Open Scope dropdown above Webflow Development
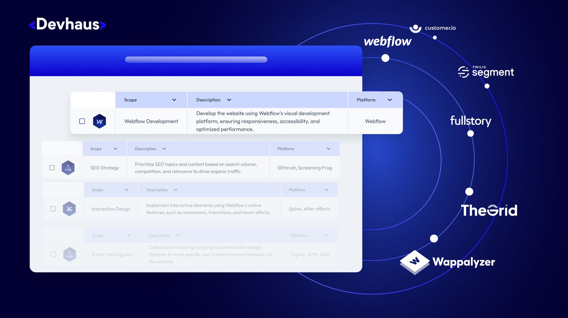Viewport: 568px width, 318px height. click(174, 100)
